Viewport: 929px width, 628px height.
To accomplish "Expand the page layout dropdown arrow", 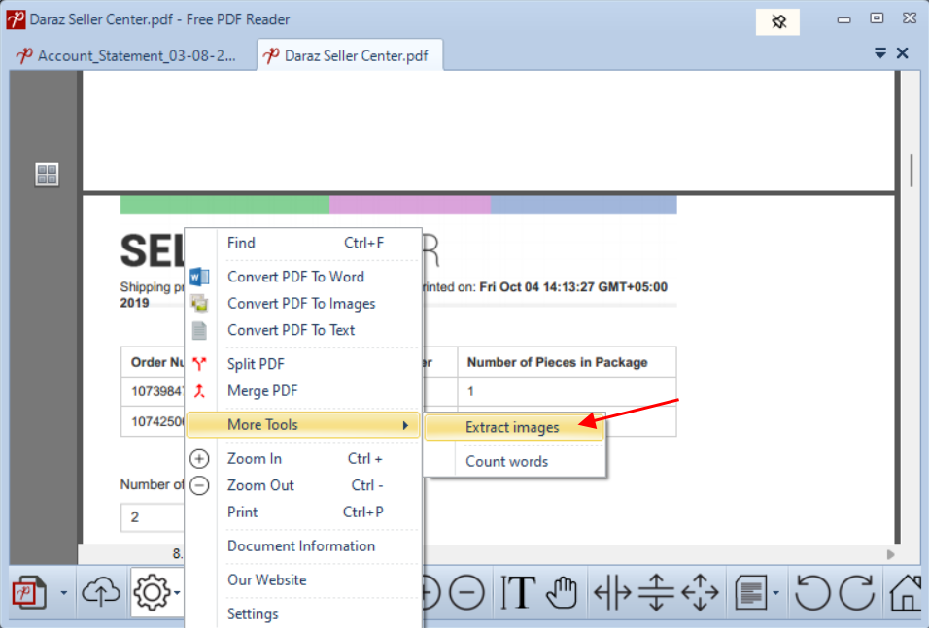I will coord(776,592).
